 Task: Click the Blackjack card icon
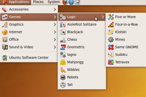coord(63,32)
